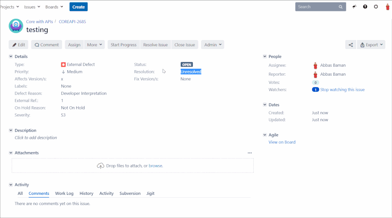Viewport: 392px width, 218px height.
Task: Click to add description placeholder
Action: pos(36,138)
